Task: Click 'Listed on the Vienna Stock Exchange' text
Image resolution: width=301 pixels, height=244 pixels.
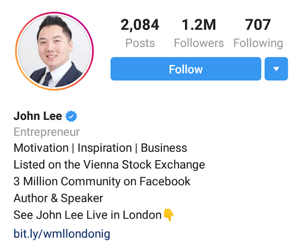Action: click(109, 165)
